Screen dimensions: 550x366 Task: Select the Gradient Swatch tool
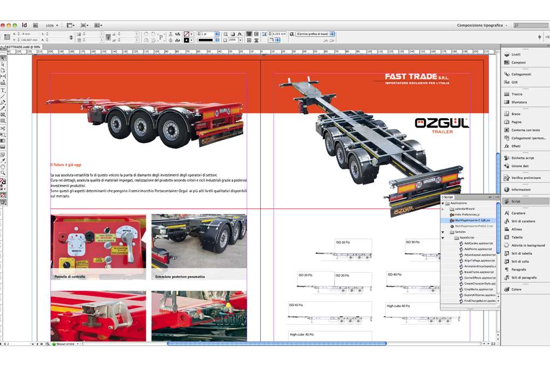tap(3, 141)
